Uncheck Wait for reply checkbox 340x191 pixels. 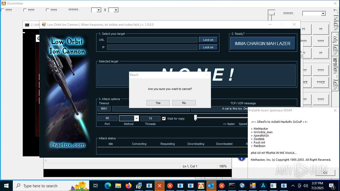[164, 119]
